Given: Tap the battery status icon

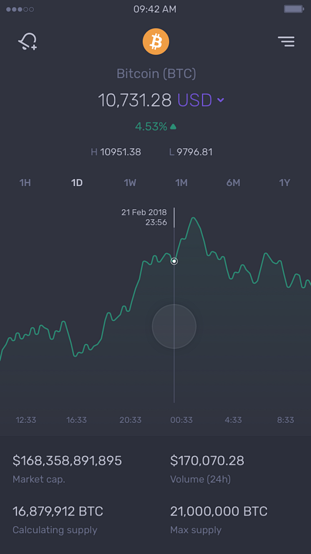Looking at the screenshot, I should coord(294,9).
